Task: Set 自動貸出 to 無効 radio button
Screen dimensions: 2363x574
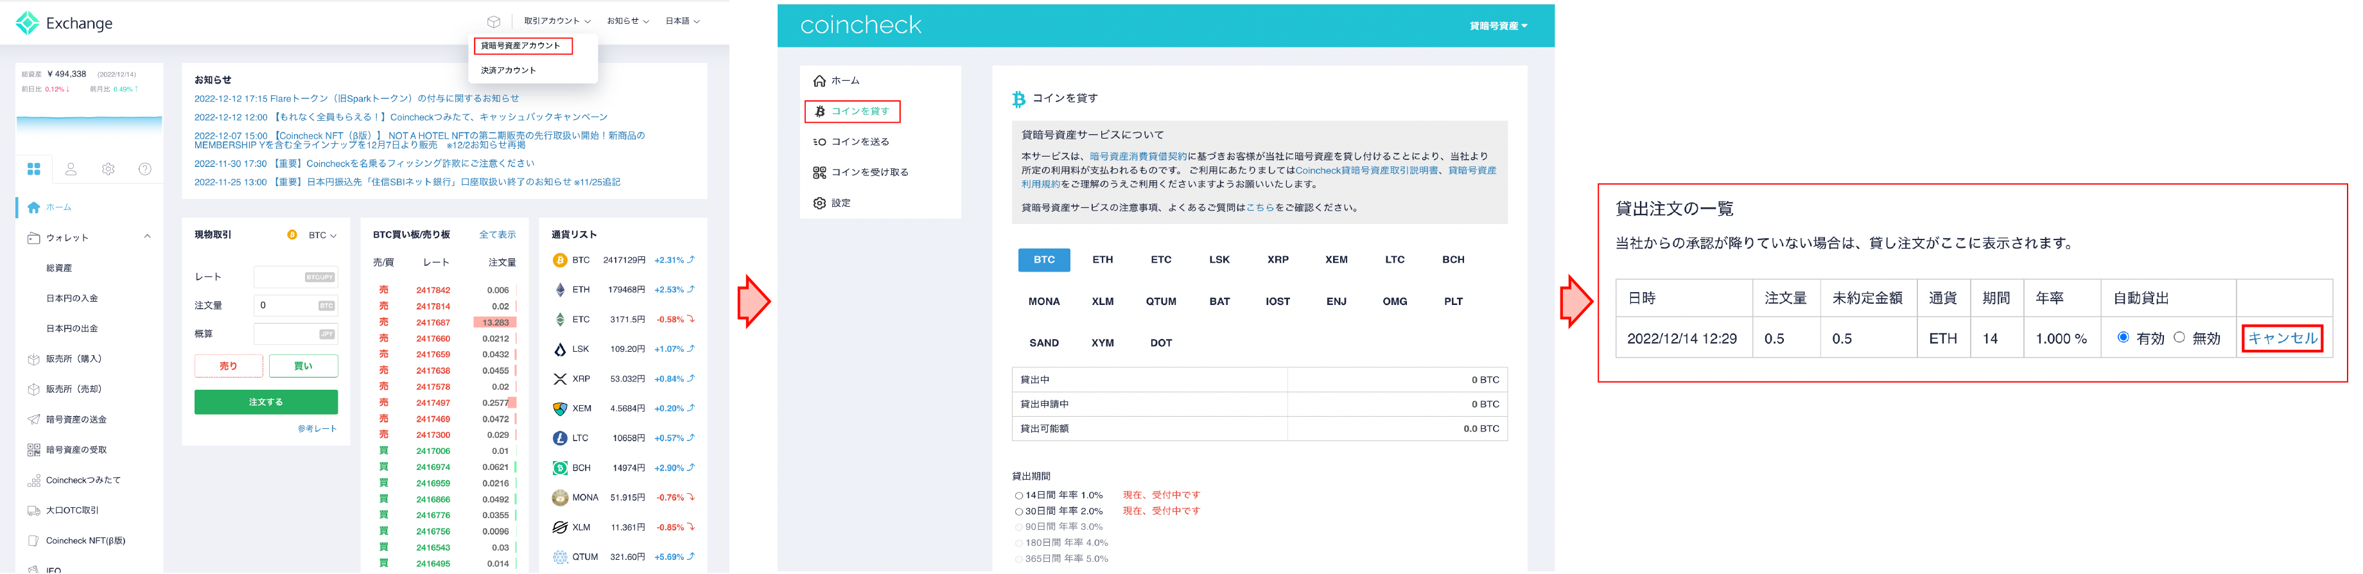Action: 2179,338
